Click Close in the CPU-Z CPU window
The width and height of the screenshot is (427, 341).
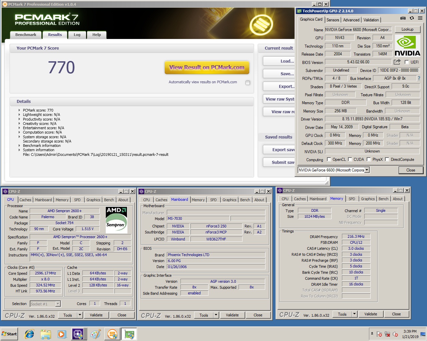coord(122,315)
